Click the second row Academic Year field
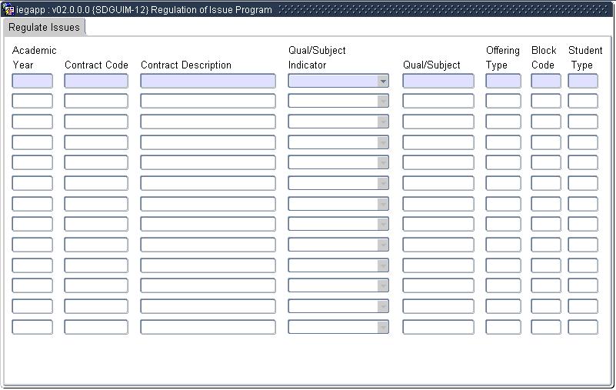Viewport: 616px width, 390px height. click(x=32, y=102)
